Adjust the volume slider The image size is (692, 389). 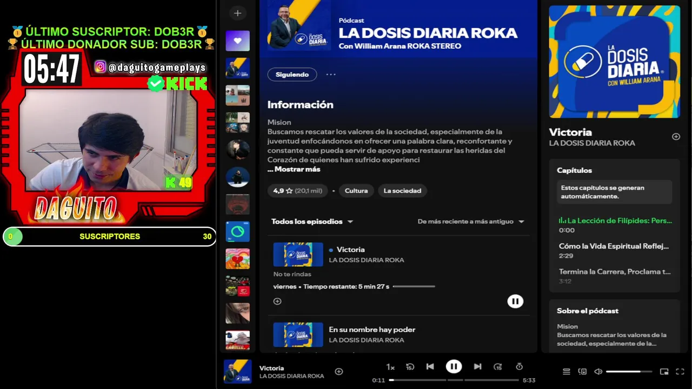pos(630,372)
